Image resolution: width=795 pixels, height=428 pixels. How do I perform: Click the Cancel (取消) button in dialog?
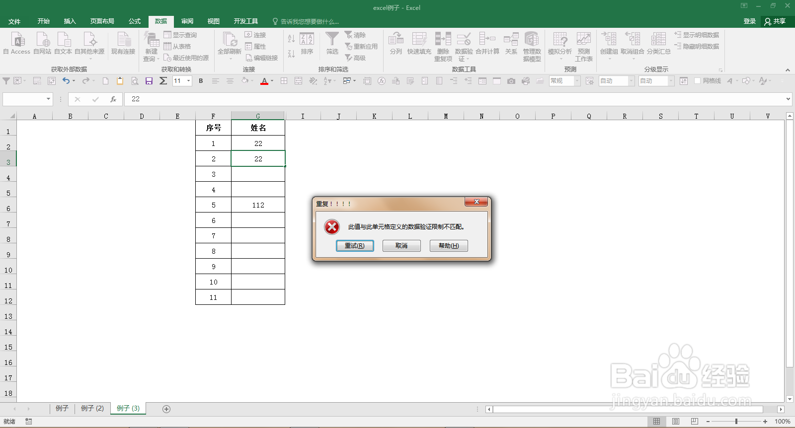click(401, 246)
